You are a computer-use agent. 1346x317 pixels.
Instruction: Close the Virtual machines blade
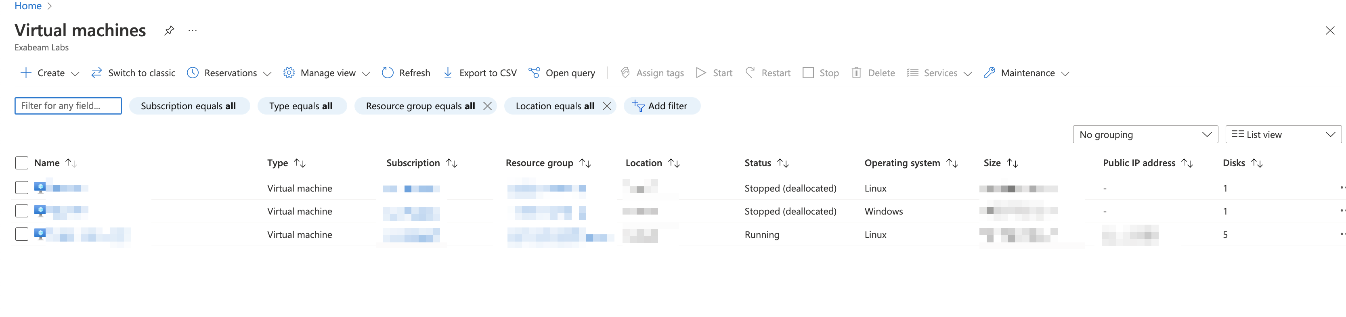1330,31
